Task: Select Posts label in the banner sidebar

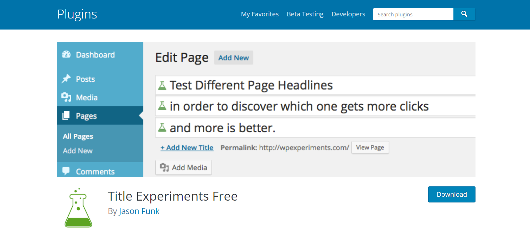Action: click(85, 79)
